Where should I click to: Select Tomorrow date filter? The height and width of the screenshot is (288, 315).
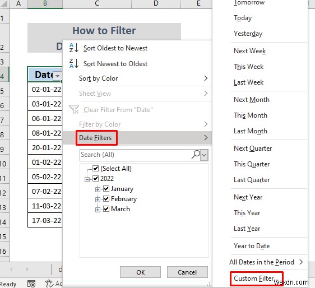[x=249, y=3]
